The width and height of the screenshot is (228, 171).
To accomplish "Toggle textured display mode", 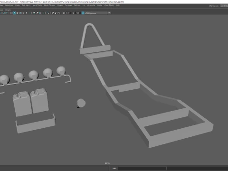I will (23, 13).
